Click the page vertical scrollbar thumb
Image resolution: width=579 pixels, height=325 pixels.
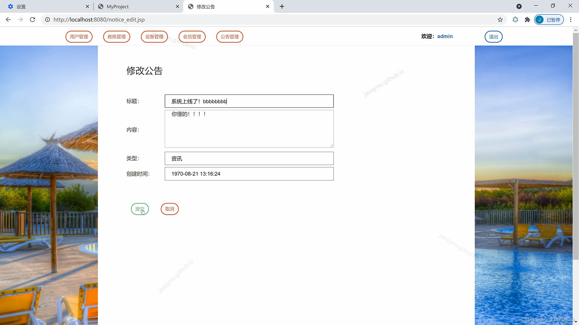(576, 146)
